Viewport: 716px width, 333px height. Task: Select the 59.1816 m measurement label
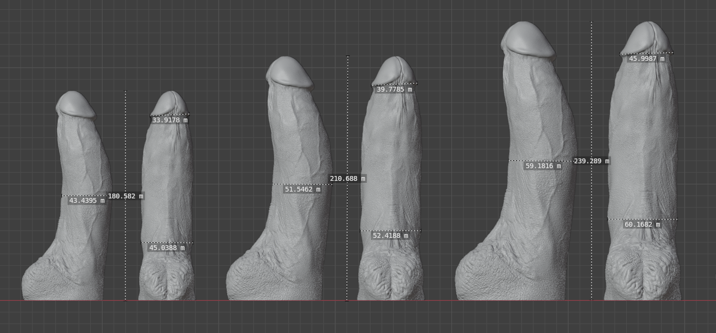543,166
